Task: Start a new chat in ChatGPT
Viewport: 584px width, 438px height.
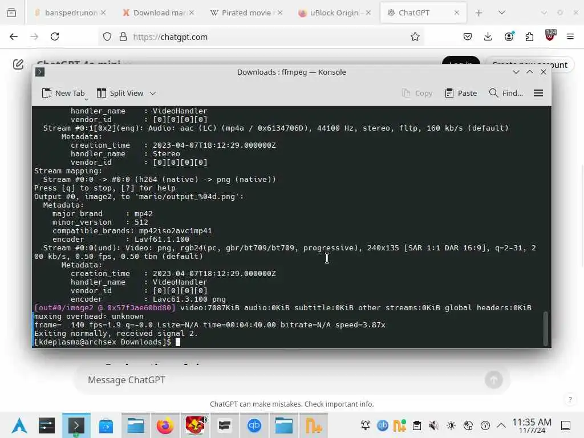Action: pos(18,64)
